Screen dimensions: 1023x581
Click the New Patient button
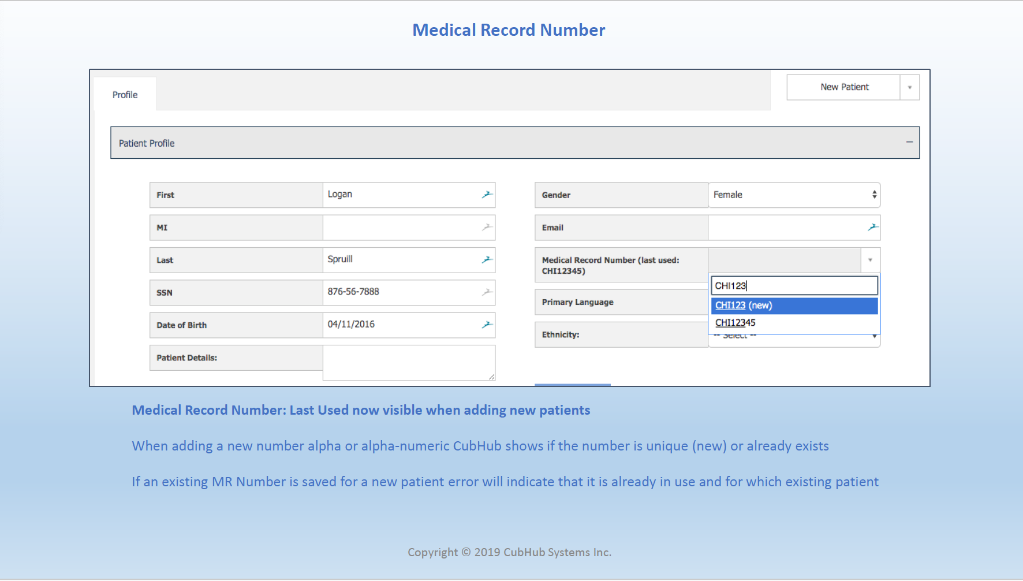click(843, 87)
